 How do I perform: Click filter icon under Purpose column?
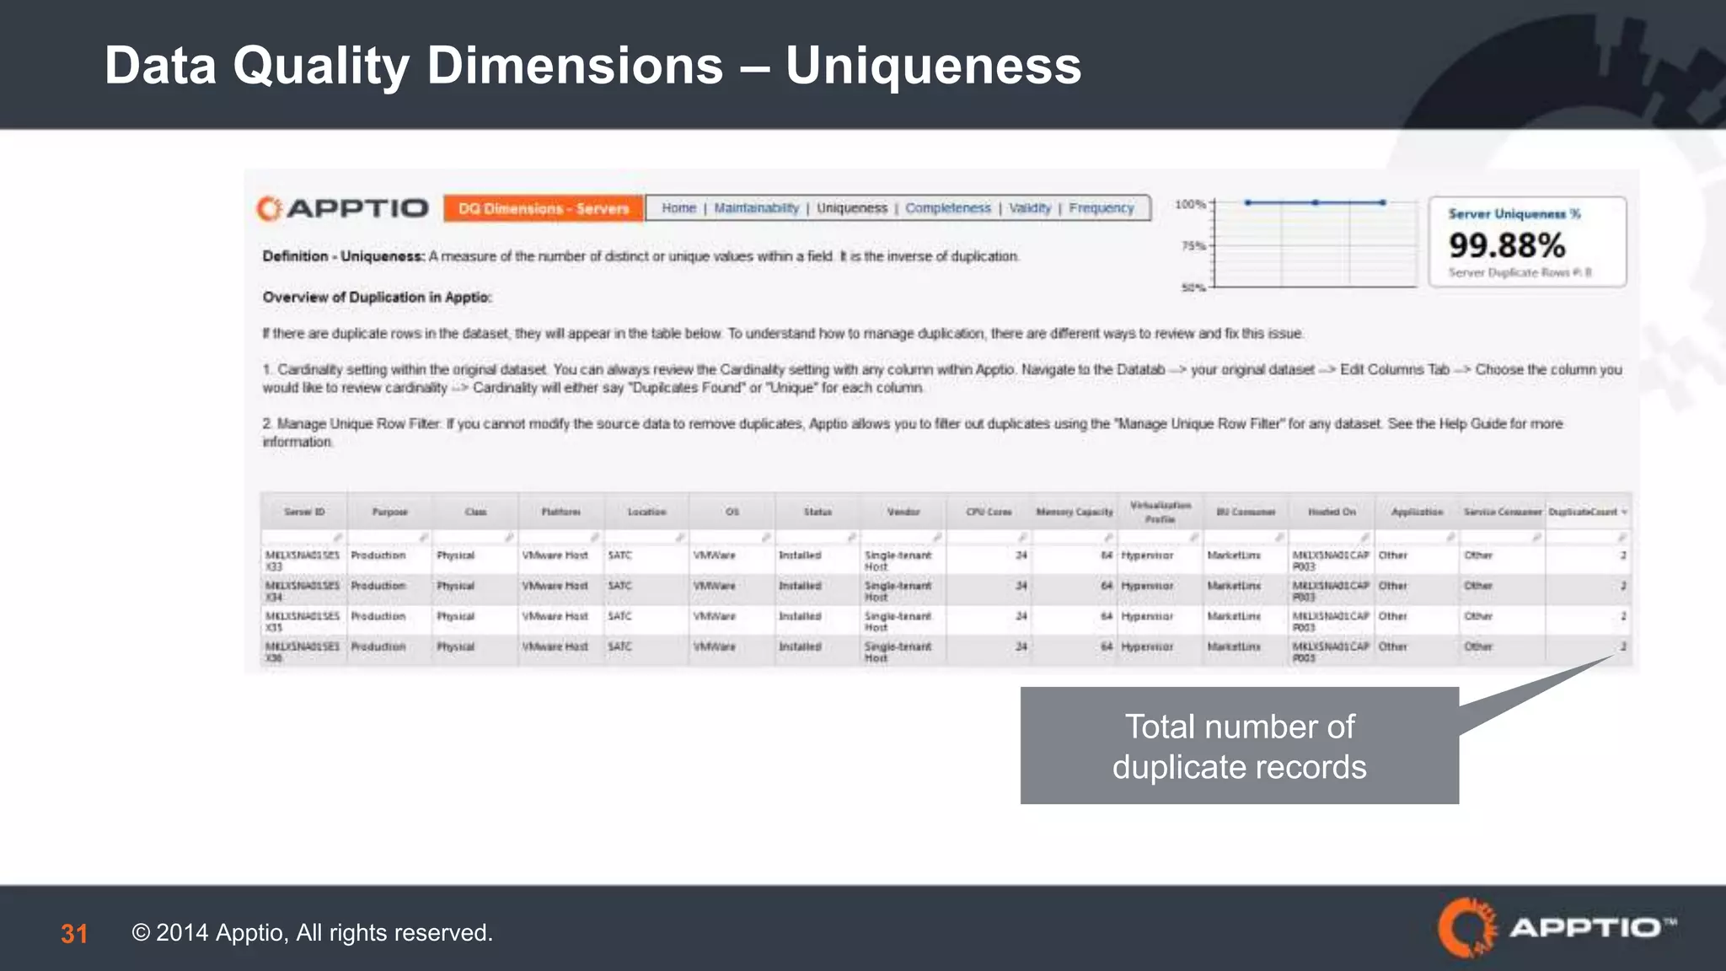pyautogui.click(x=424, y=537)
